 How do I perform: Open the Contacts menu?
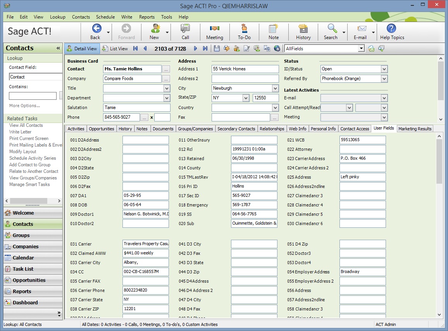81,17
